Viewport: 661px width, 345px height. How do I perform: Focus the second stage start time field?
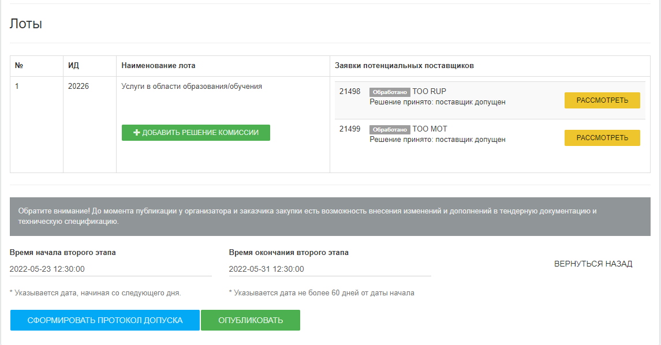tap(110, 269)
